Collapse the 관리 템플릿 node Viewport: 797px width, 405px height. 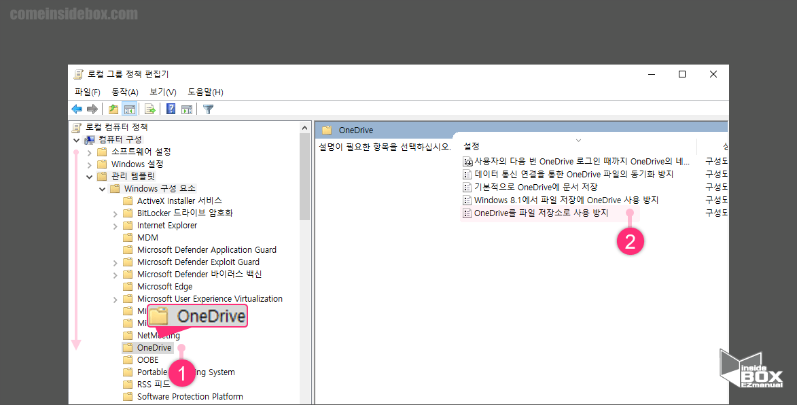(90, 177)
